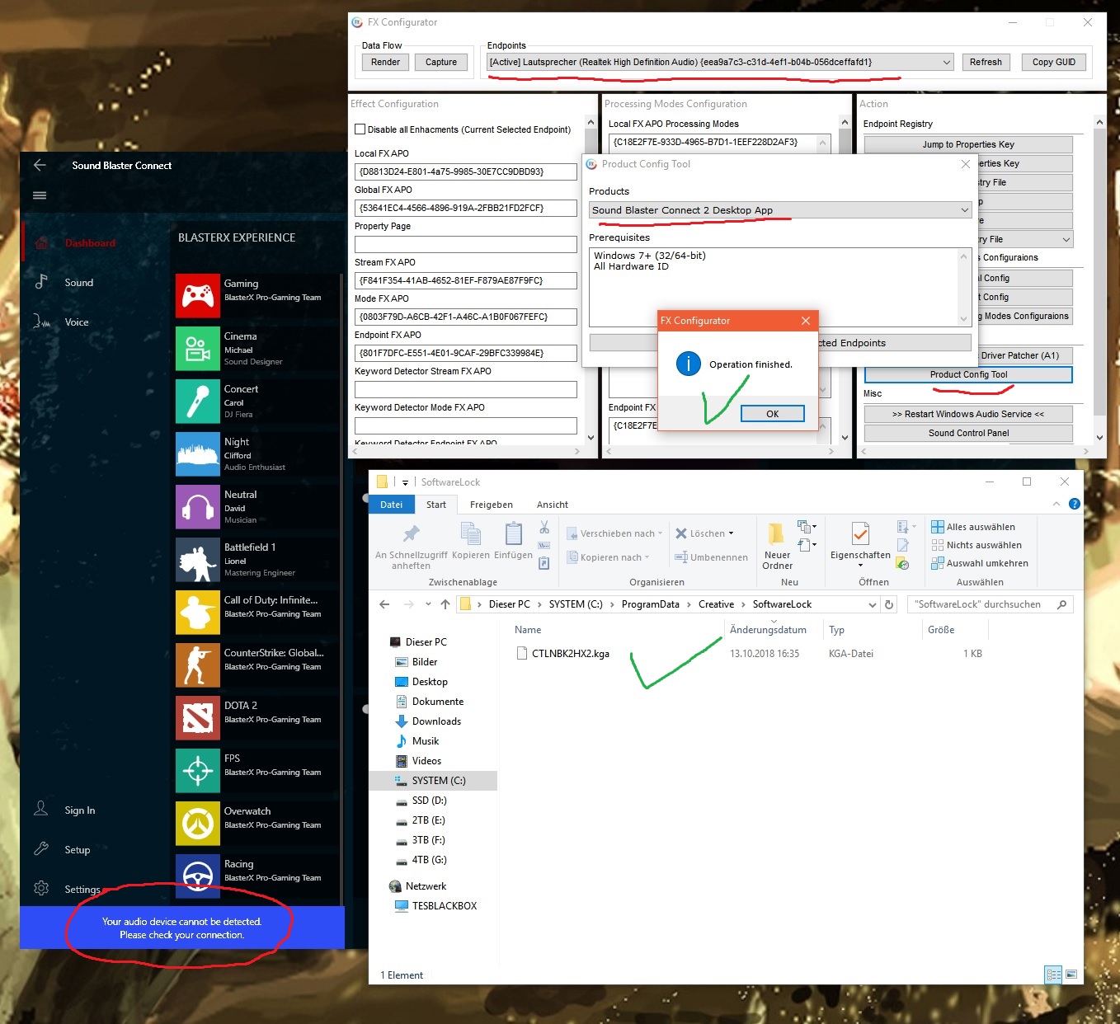Expand the Endpoints dropdown in FX Configurator
This screenshot has height=1024, width=1120.
click(947, 62)
